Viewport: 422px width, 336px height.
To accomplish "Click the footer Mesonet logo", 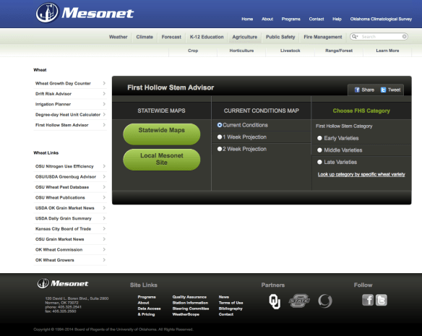I will pos(63,283).
